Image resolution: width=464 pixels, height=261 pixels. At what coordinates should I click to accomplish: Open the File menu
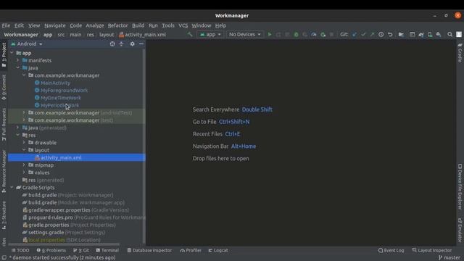pyautogui.click(x=6, y=25)
